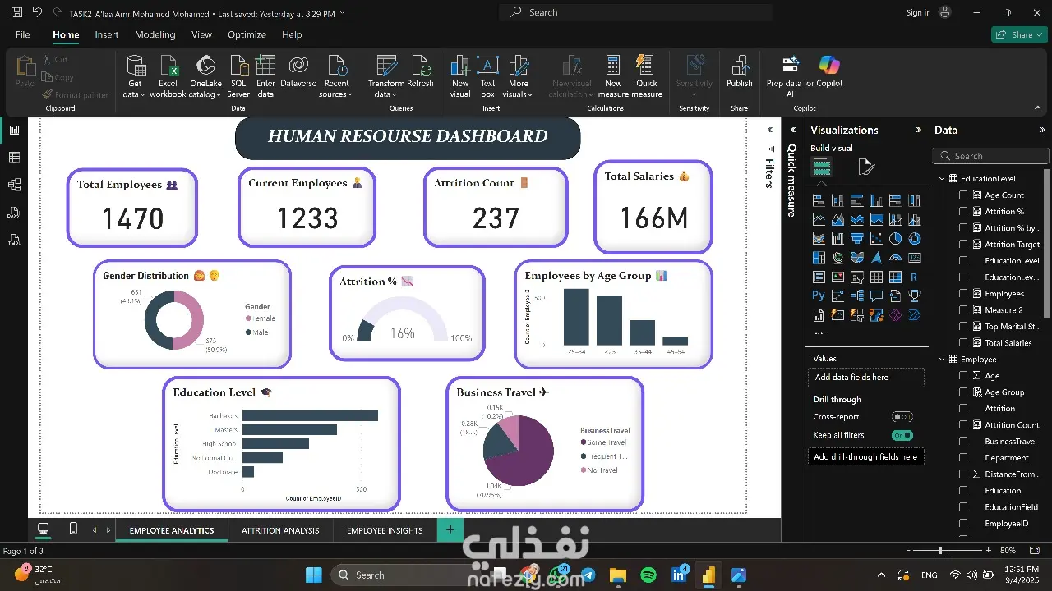This screenshot has width=1052, height=591.
Task: Click the Enter data ribbon icon
Action: pos(265,66)
